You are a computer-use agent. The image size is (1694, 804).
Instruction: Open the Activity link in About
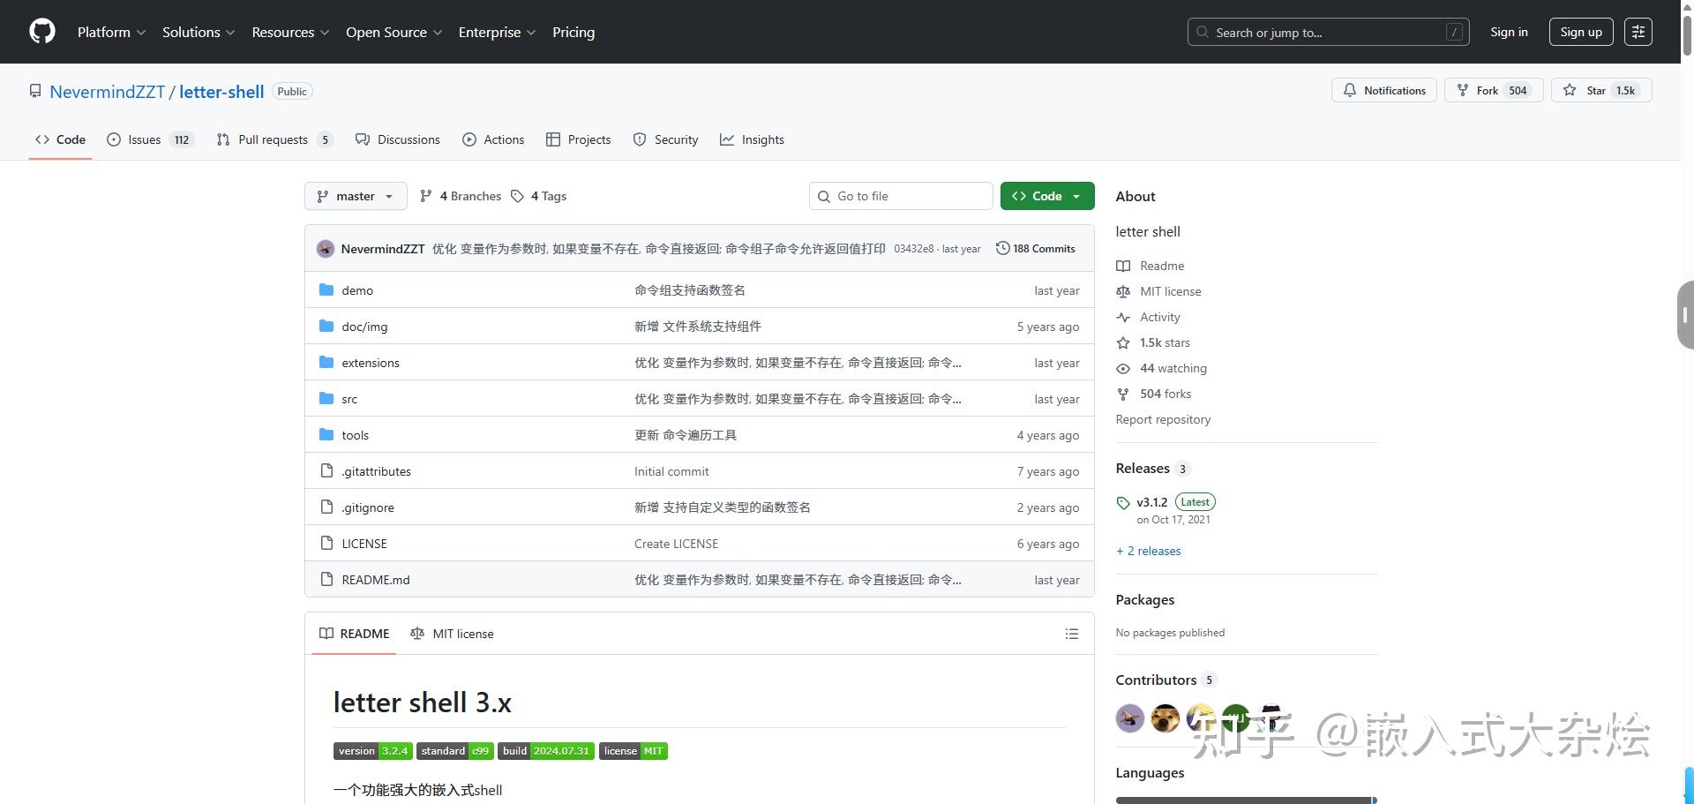[x=1148, y=317]
